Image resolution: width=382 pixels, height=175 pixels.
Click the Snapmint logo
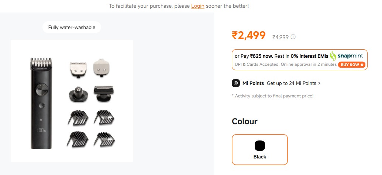point(346,56)
